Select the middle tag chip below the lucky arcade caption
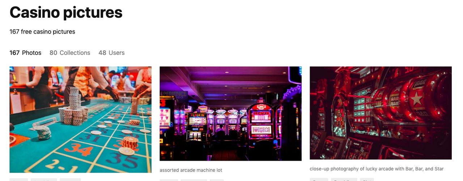The height and width of the screenshot is (181, 463). tap(344, 179)
